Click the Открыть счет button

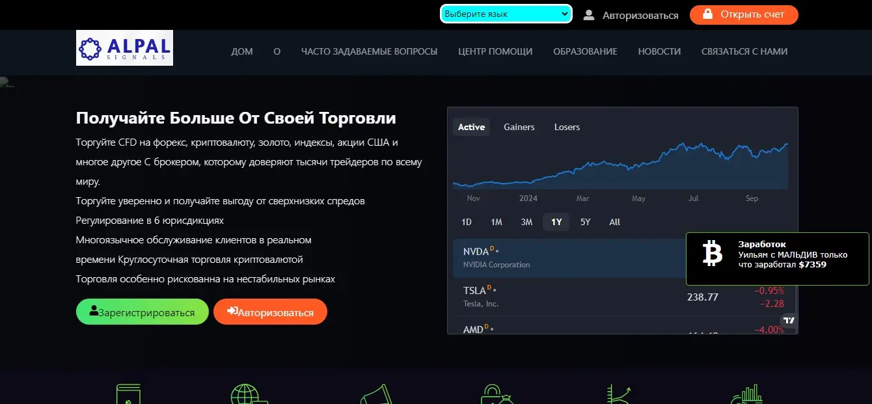coord(744,14)
